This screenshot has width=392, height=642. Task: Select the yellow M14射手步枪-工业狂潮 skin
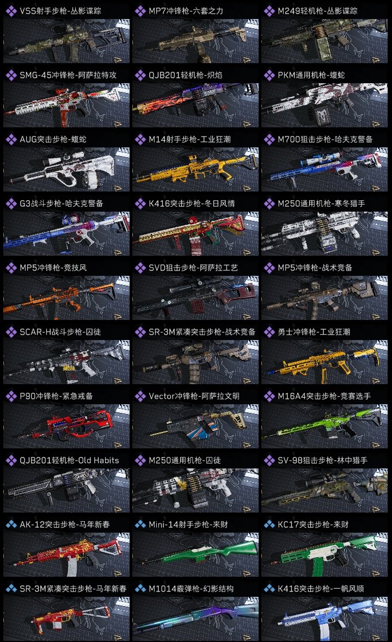point(195,170)
